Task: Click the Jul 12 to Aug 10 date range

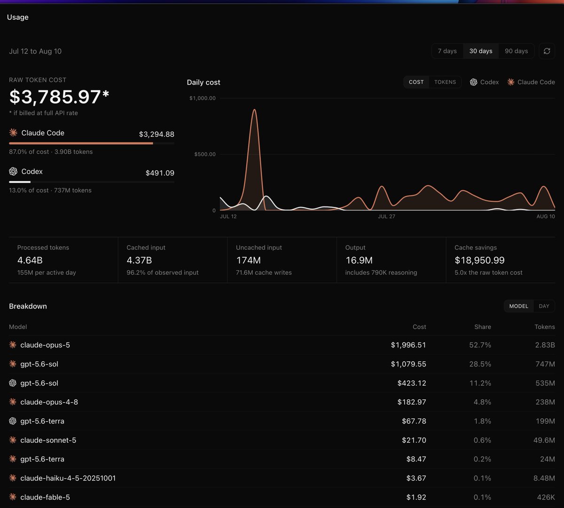Action: pyautogui.click(x=35, y=51)
